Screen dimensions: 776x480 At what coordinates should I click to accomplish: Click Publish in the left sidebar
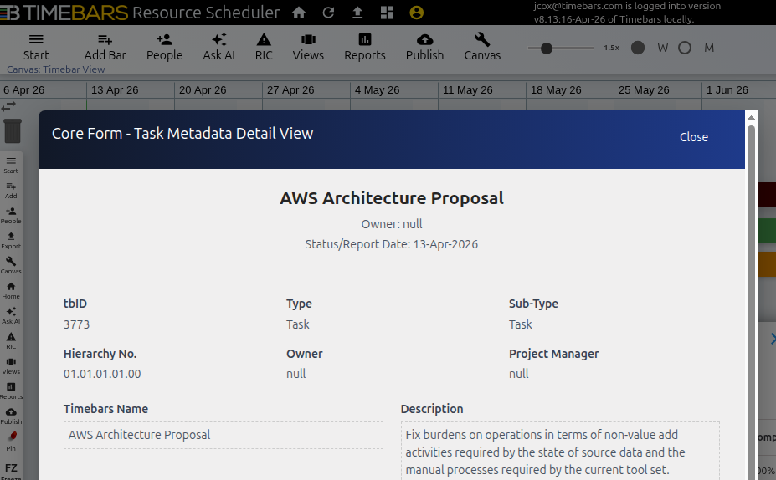tap(11, 416)
